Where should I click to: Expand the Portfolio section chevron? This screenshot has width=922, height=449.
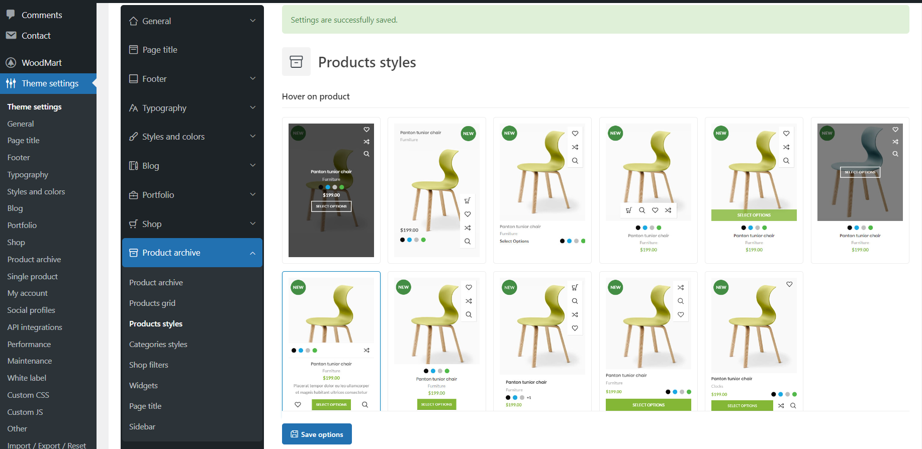tap(253, 194)
